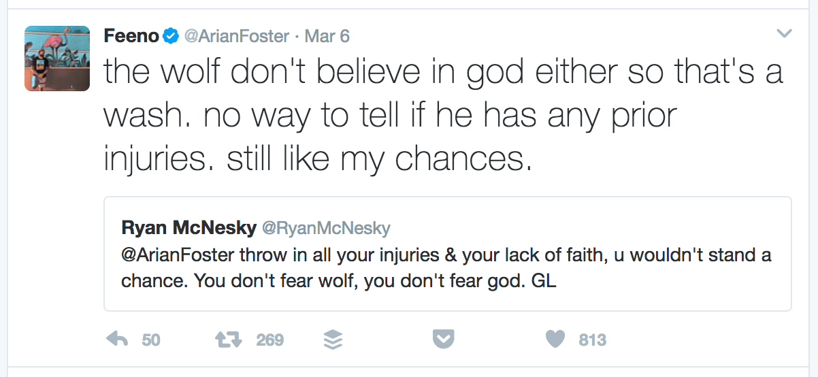Image resolution: width=818 pixels, height=377 pixels.
Task: Save tweet with the Pocket icon
Action: tap(444, 339)
